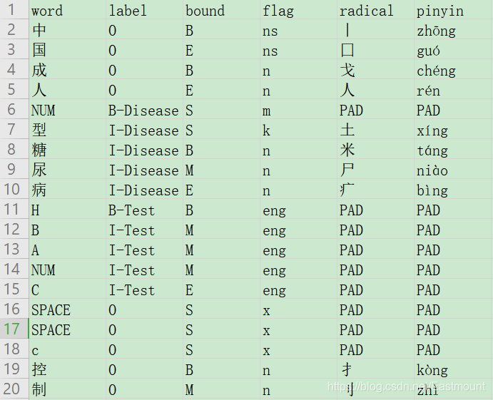The image size is (493, 400).
Task: Select the 'word' header cell
Action: pos(47,11)
